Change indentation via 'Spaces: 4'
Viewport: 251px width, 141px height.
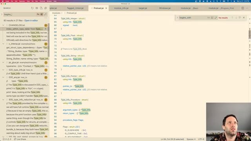point(191,139)
